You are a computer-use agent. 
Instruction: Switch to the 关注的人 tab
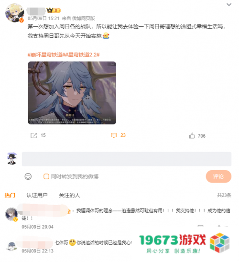pyautogui.click(x=69, y=195)
